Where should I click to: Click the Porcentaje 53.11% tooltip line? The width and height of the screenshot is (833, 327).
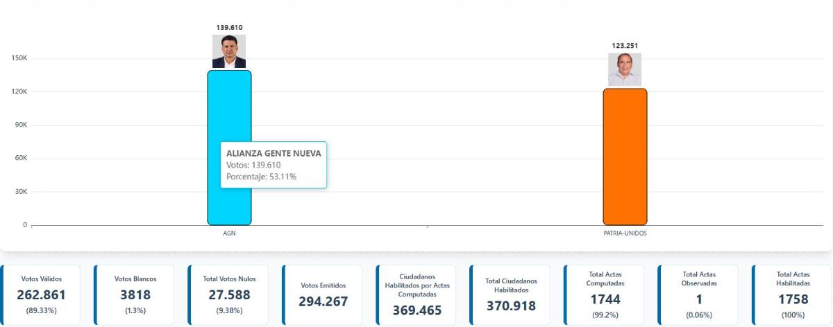261,177
